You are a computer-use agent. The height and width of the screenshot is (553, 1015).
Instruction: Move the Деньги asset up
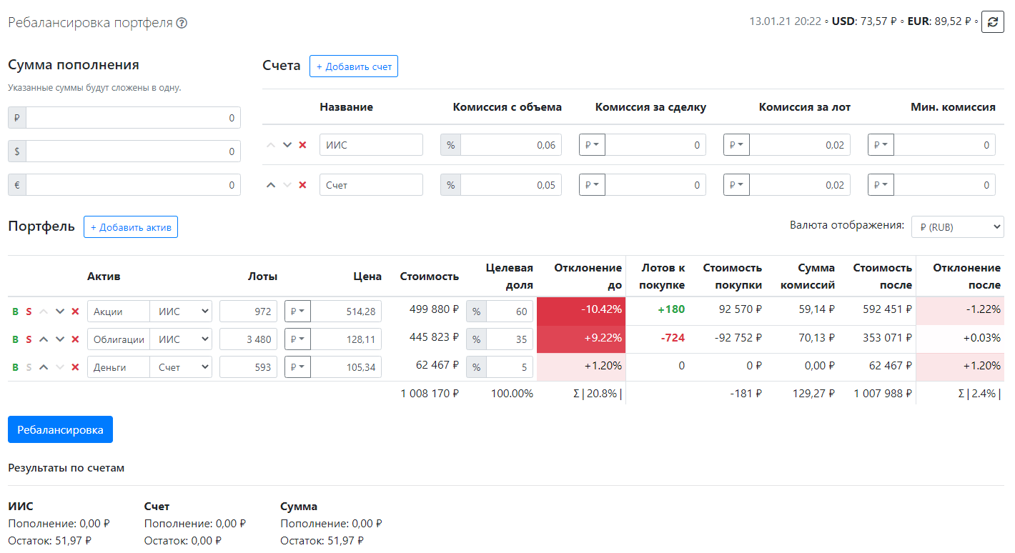[x=44, y=367]
